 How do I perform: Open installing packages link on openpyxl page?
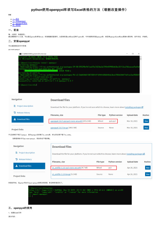(133, 107)
